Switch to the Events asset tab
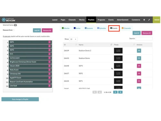The width and height of the screenshot is (161, 121). [x=114, y=28]
